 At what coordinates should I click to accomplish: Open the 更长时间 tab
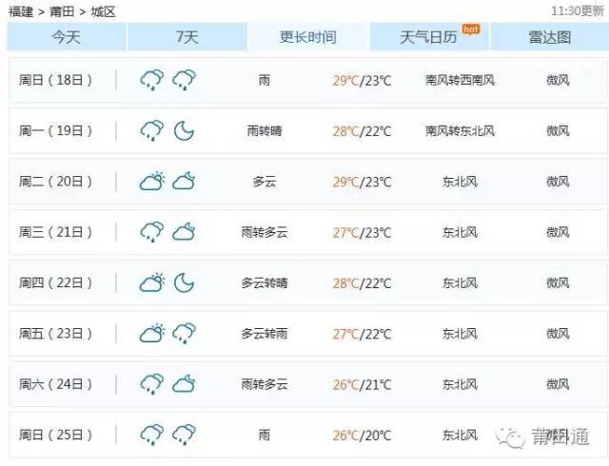coord(307,37)
